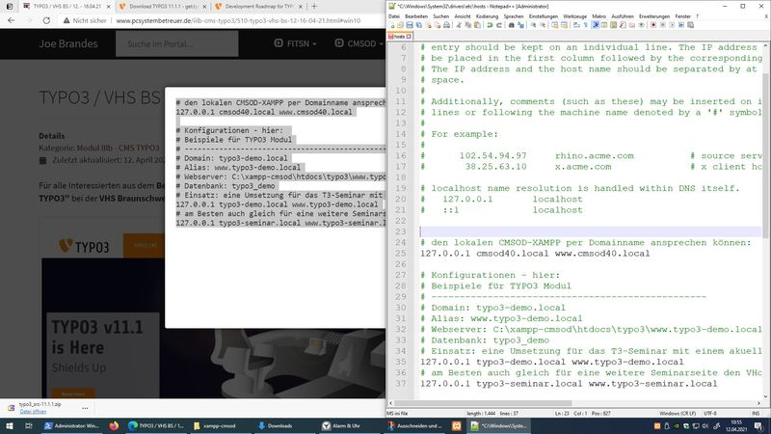Open a new browser tab

(311, 6)
